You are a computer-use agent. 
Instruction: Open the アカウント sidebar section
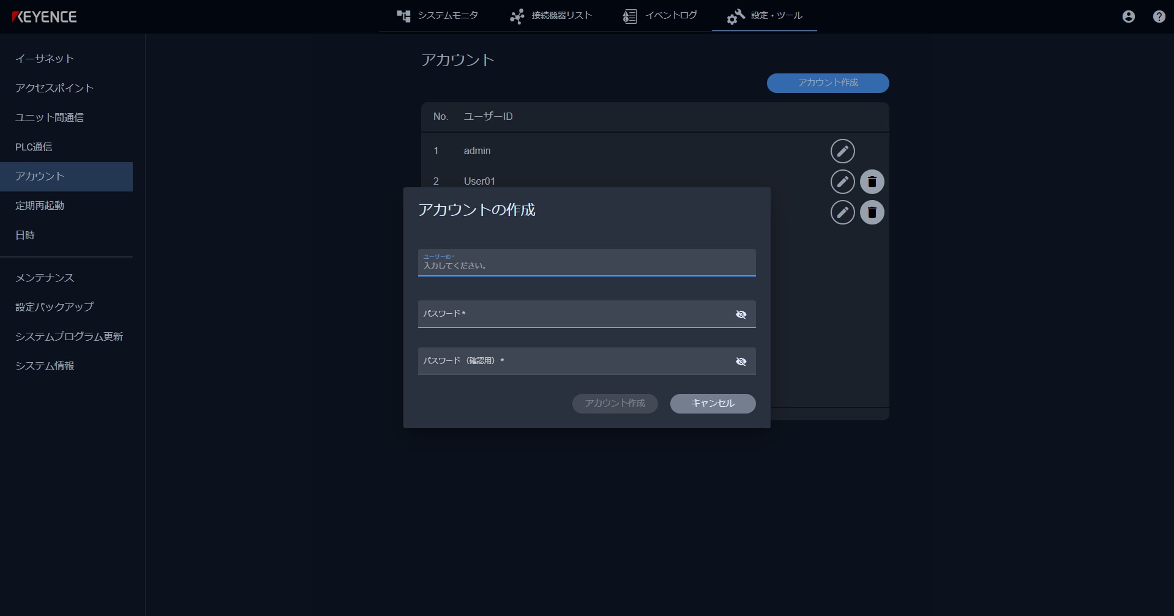pos(39,176)
